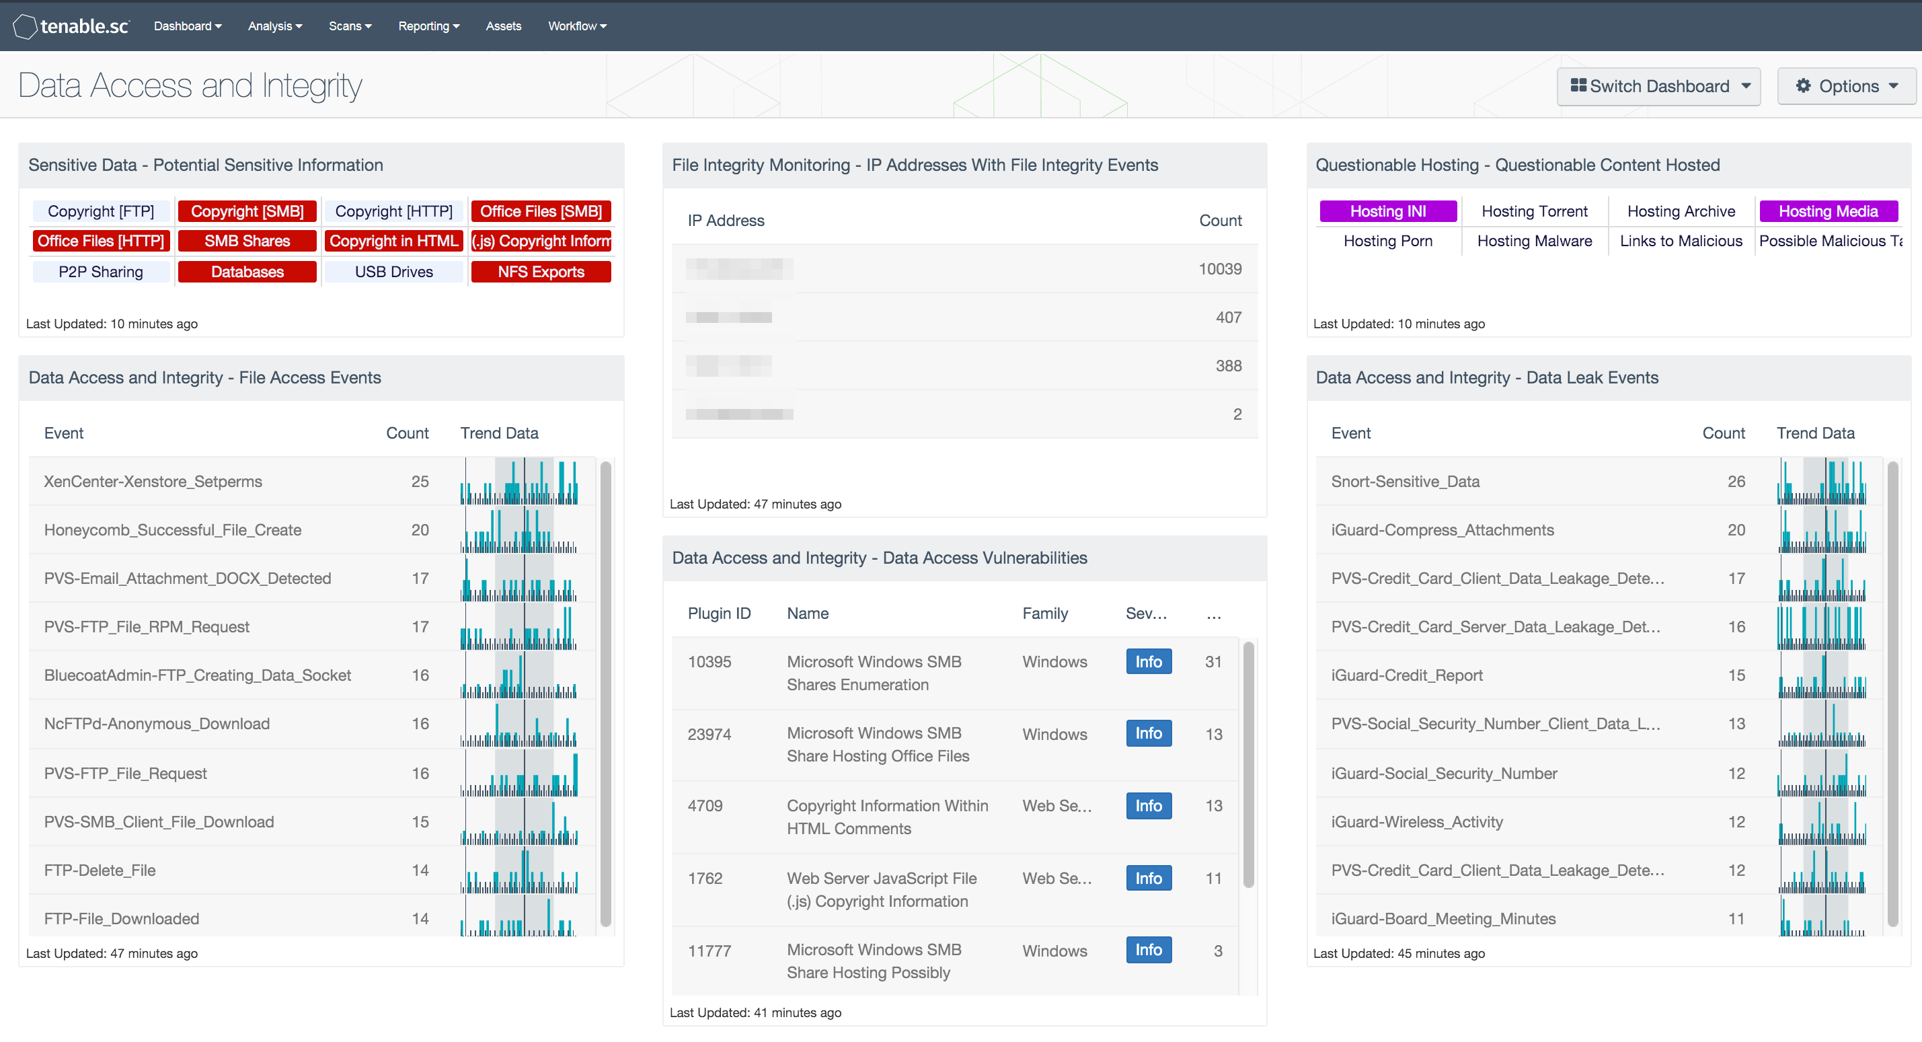The height and width of the screenshot is (1042, 1922).
Task: Click the XenCenter-Xenstore_Setperms trend sparkline
Action: coord(519,482)
